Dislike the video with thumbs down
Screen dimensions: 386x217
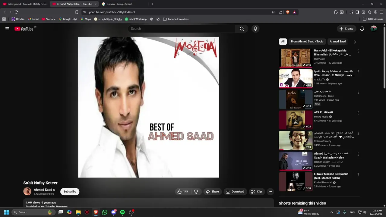pyautogui.click(x=196, y=192)
